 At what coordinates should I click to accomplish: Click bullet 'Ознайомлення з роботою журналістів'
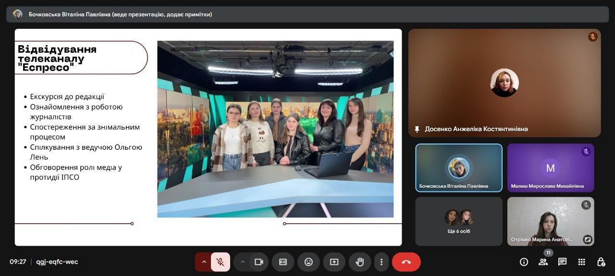tap(76, 111)
